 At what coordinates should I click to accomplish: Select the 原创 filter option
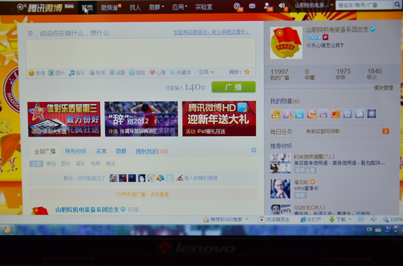[x=51, y=163]
